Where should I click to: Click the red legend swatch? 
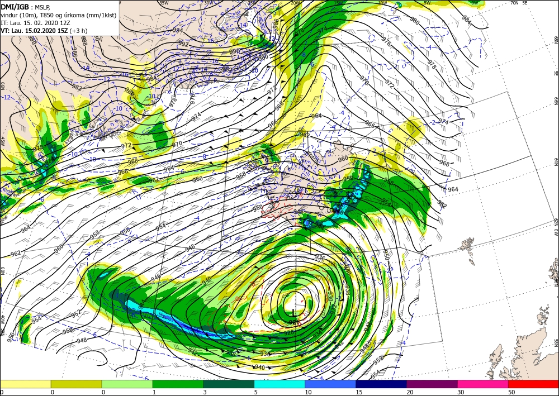[x=534, y=384]
